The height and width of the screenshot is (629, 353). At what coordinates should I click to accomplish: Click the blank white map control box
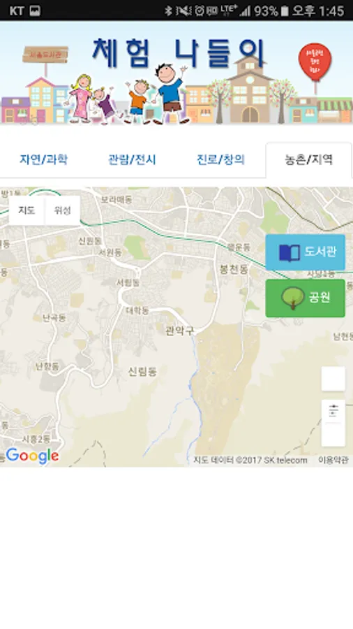point(333,378)
